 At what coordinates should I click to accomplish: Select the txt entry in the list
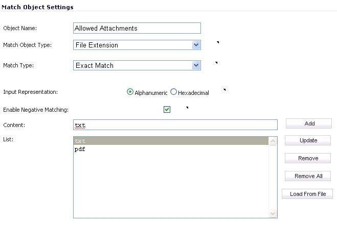pos(171,141)
